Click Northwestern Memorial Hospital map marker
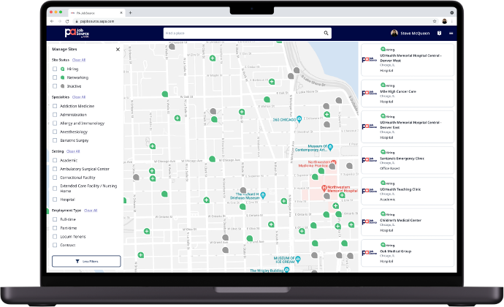Screen dimensions: 504x307 point(324,188)
